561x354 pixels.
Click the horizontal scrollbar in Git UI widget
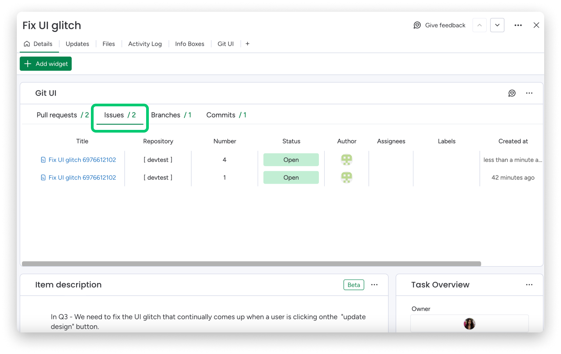[251, 264]
